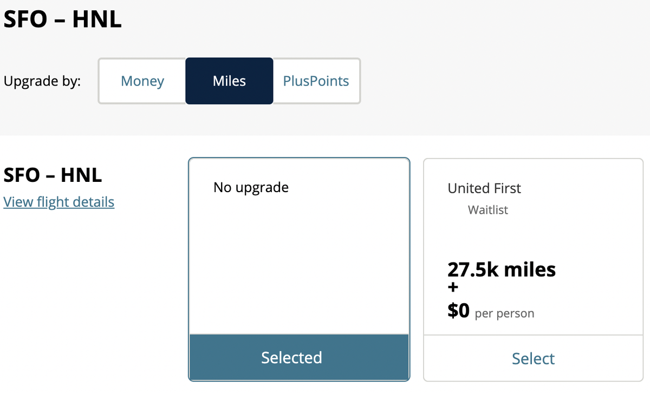This screenshot has width=650, height=393.
Task: Click the Waitlist label under United First
Action: click(487, 210)
